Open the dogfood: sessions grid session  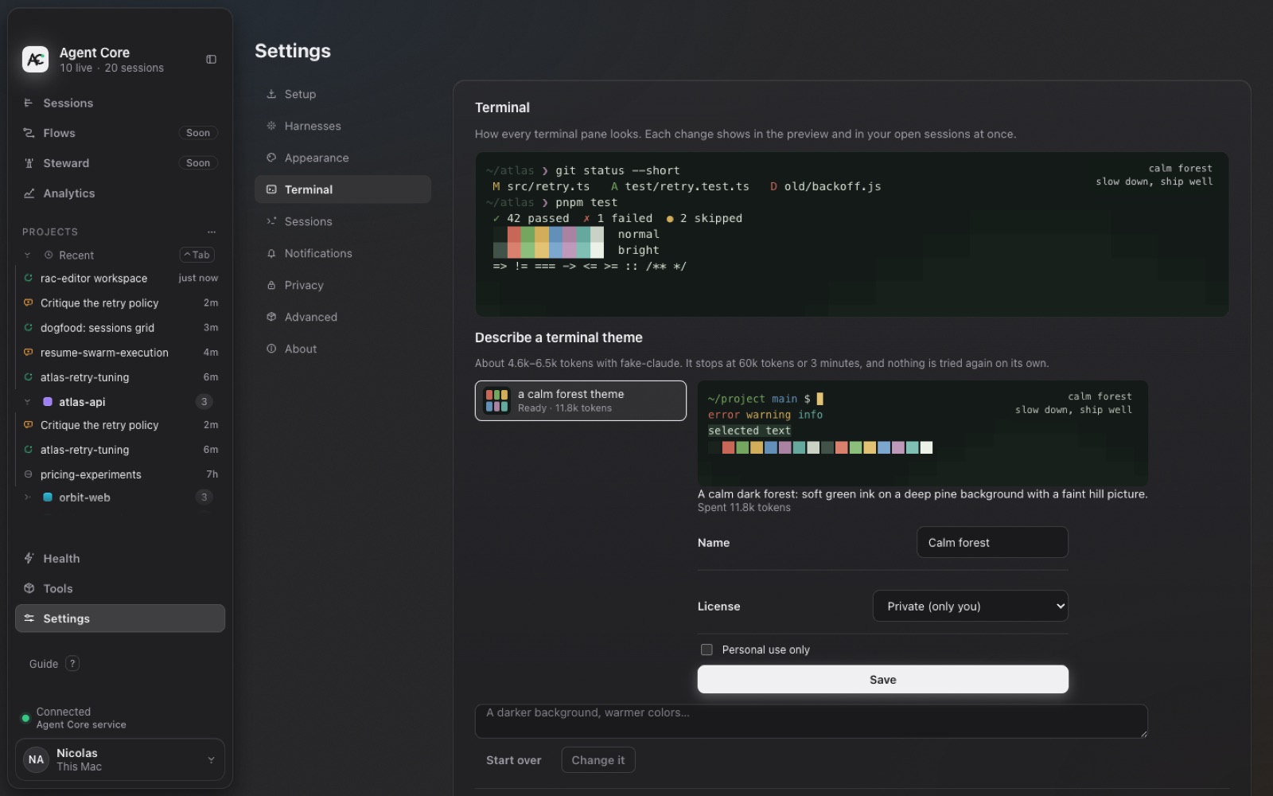119,328
